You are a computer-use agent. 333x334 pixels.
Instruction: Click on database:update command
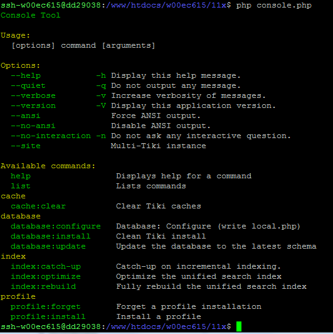48,247
